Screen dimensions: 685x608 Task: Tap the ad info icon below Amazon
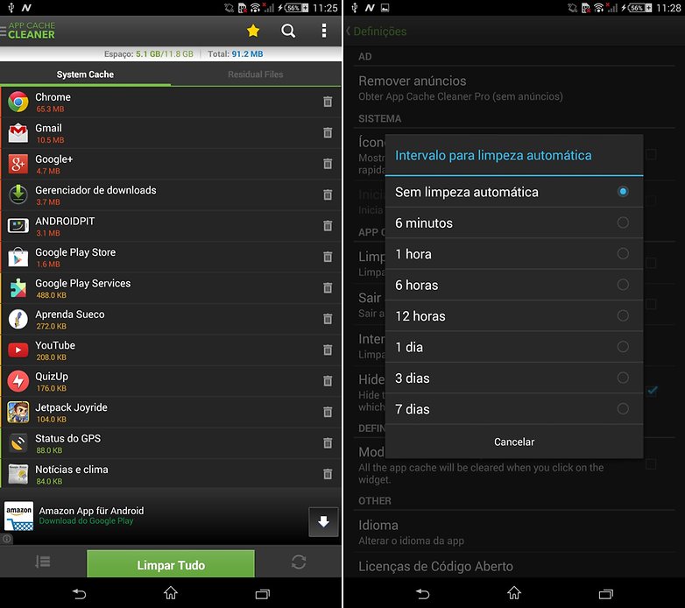(x=7, y=539)
